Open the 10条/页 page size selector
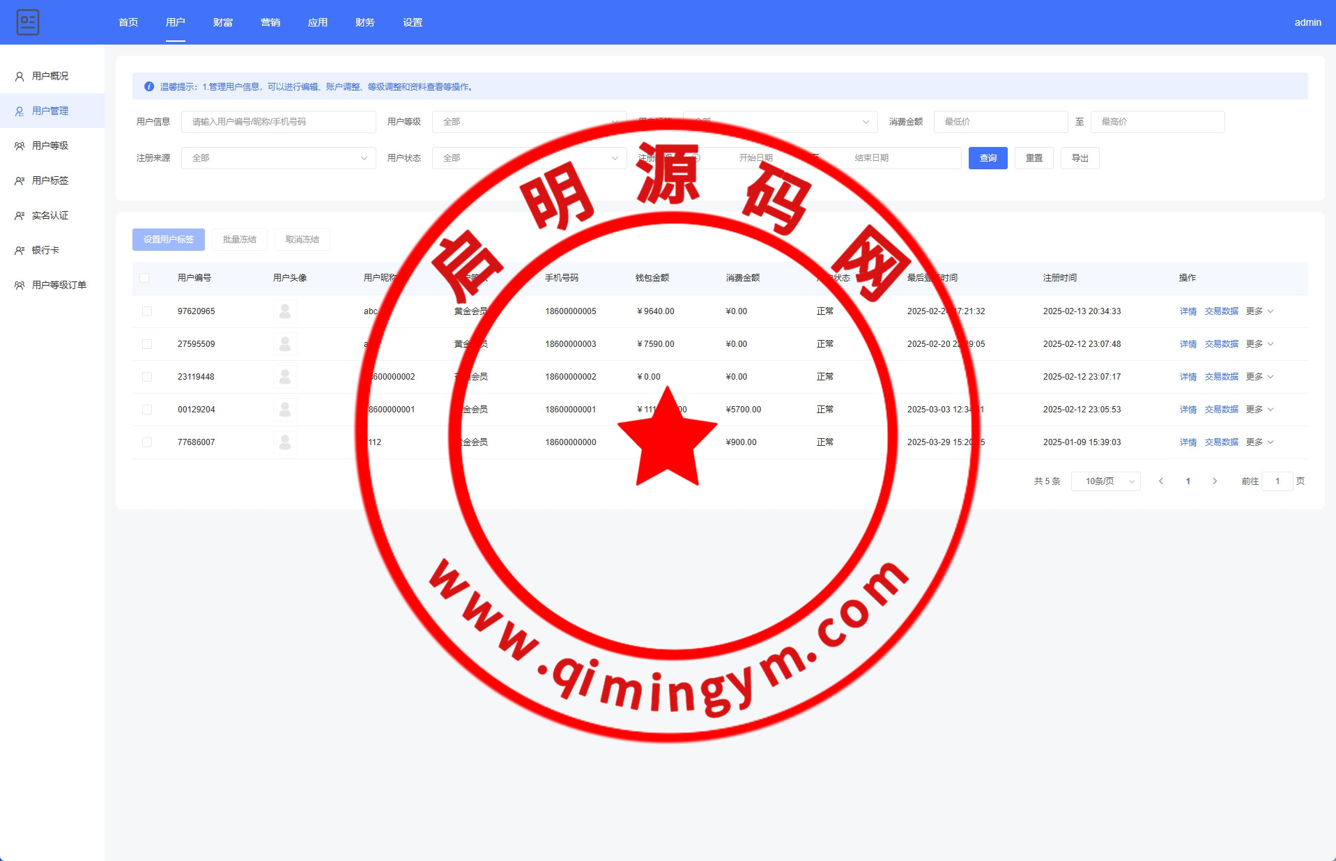Screen dimensions: 1336x861 coord(1105,481)
